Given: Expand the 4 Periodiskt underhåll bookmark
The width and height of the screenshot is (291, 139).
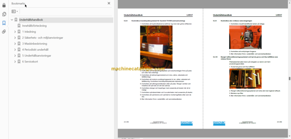Looking at the screenshot, I should pyautogui.click(x=15, y=50).
